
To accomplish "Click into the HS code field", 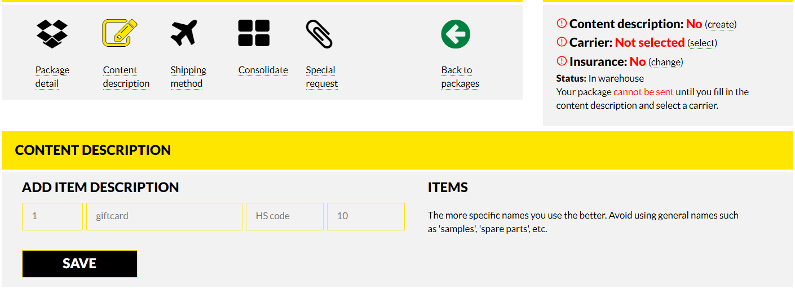I will coord(285,216).
